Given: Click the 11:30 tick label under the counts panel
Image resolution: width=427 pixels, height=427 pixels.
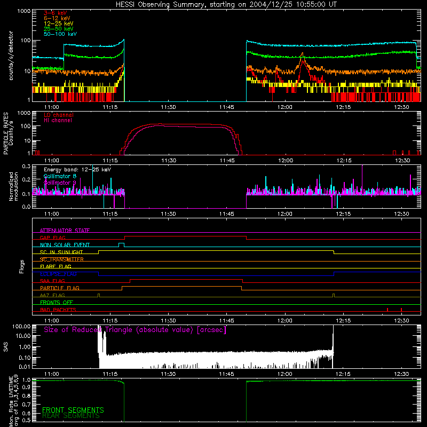Looking at the screenshot, I should coord(168,107).
